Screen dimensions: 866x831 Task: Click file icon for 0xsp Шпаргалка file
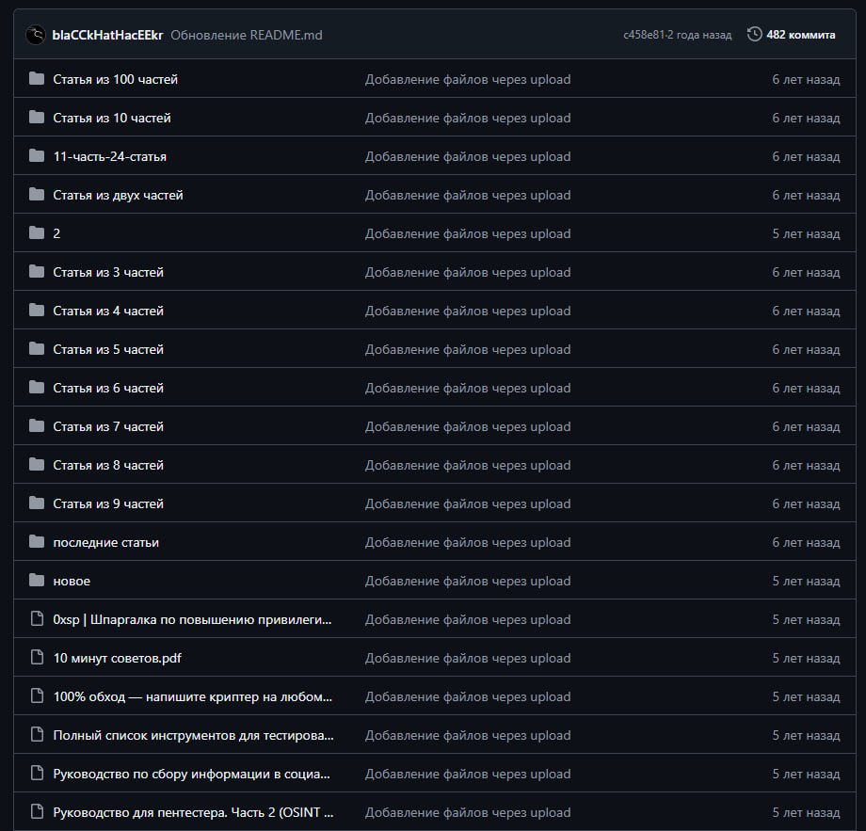click(x=37, y=619)
